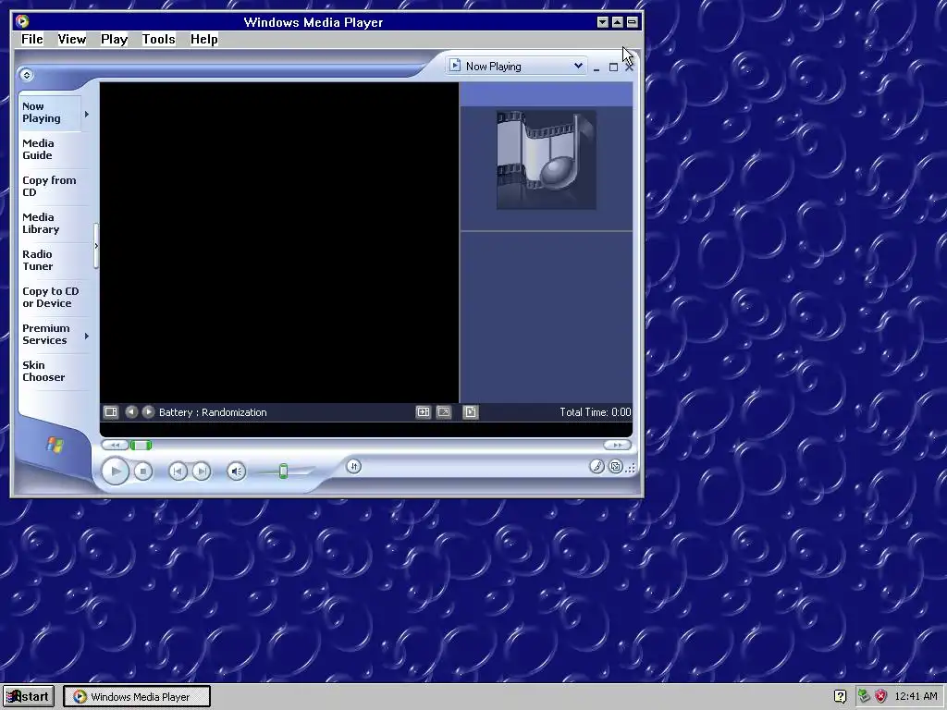Toggle the menu bar auto-hide button
This screenshot has height=710, width=947.
coord(26,74)
